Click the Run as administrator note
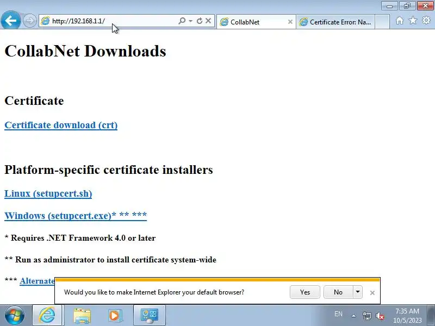This screenshot has width=435, height=326. coord(110,260)
